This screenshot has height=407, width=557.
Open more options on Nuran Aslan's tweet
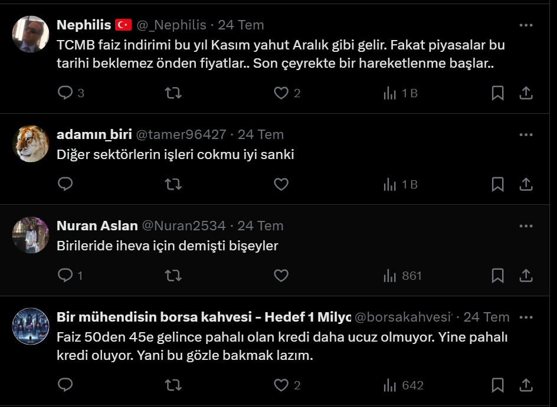pos(526,226)
